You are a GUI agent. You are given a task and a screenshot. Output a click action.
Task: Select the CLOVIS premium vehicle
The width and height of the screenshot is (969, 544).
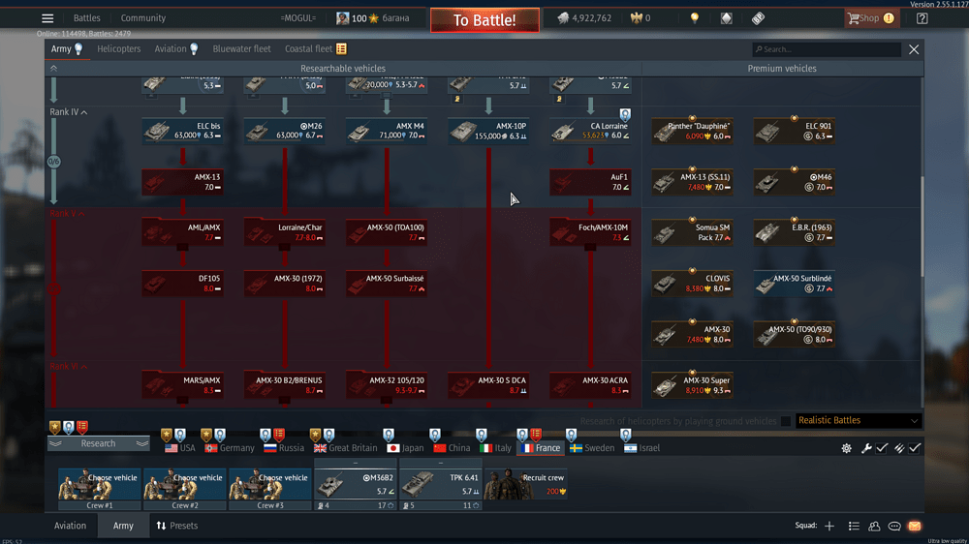pos(693,284)
